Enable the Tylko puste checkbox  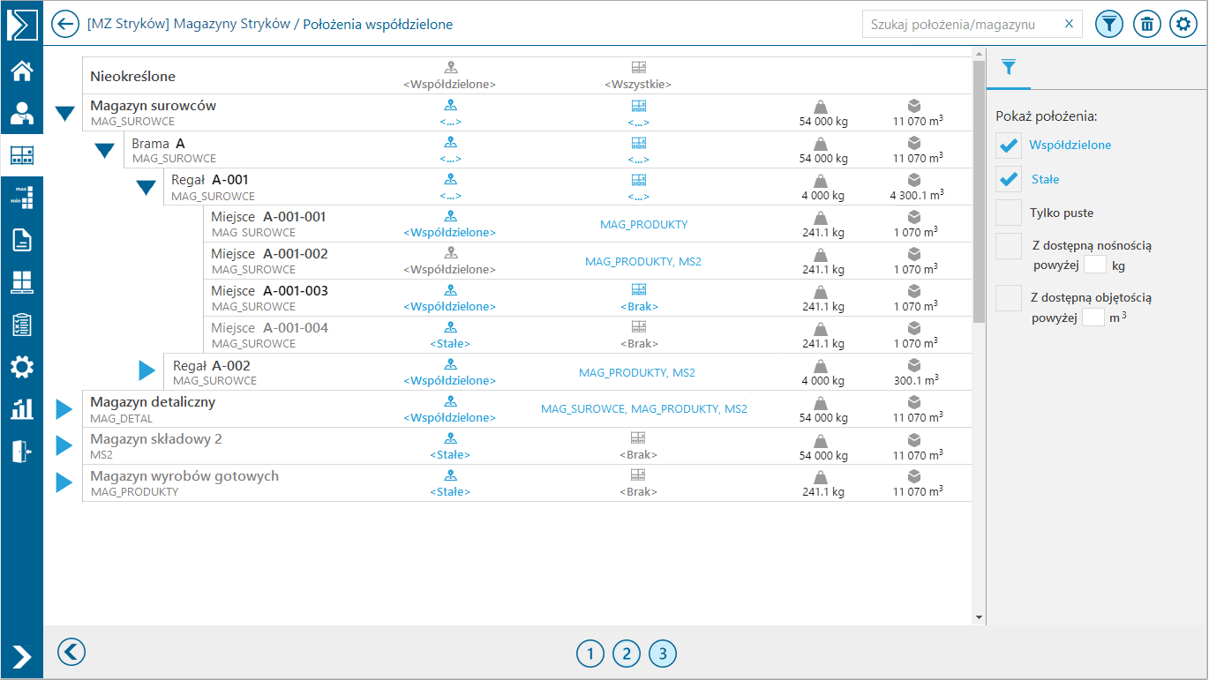(x=1009, y=213)
